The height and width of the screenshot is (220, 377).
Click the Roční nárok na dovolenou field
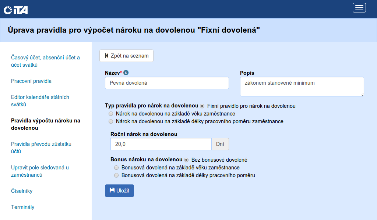click(x=161, y=144)
